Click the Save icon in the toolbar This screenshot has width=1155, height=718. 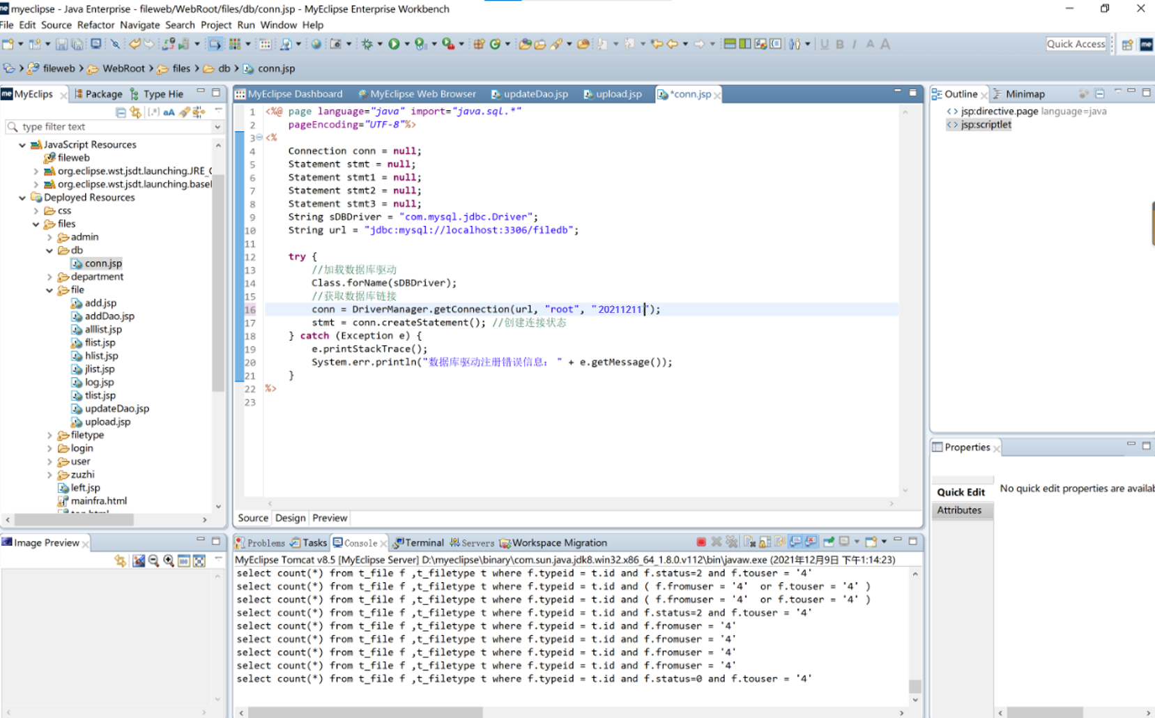point(61,44)
